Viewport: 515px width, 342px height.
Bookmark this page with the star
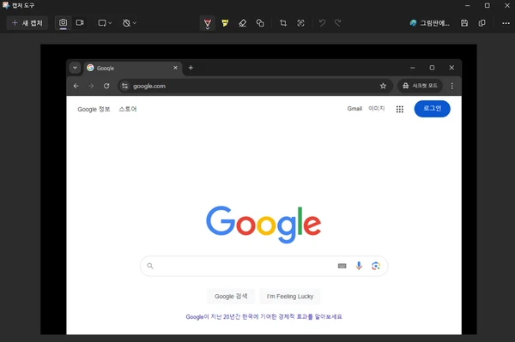pyautogui.click(x=383, y=86)
